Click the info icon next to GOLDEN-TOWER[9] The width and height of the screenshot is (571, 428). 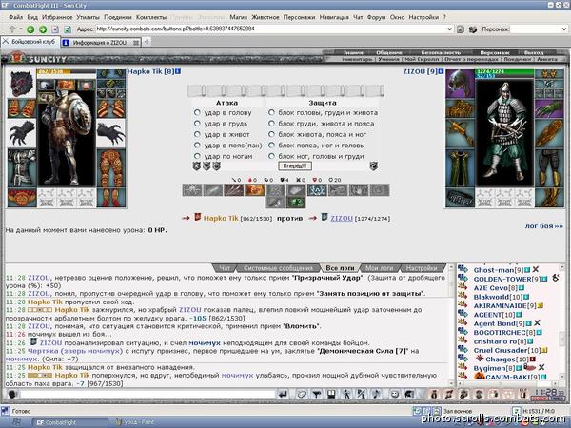pyautogui.click(x=544, y=279)
